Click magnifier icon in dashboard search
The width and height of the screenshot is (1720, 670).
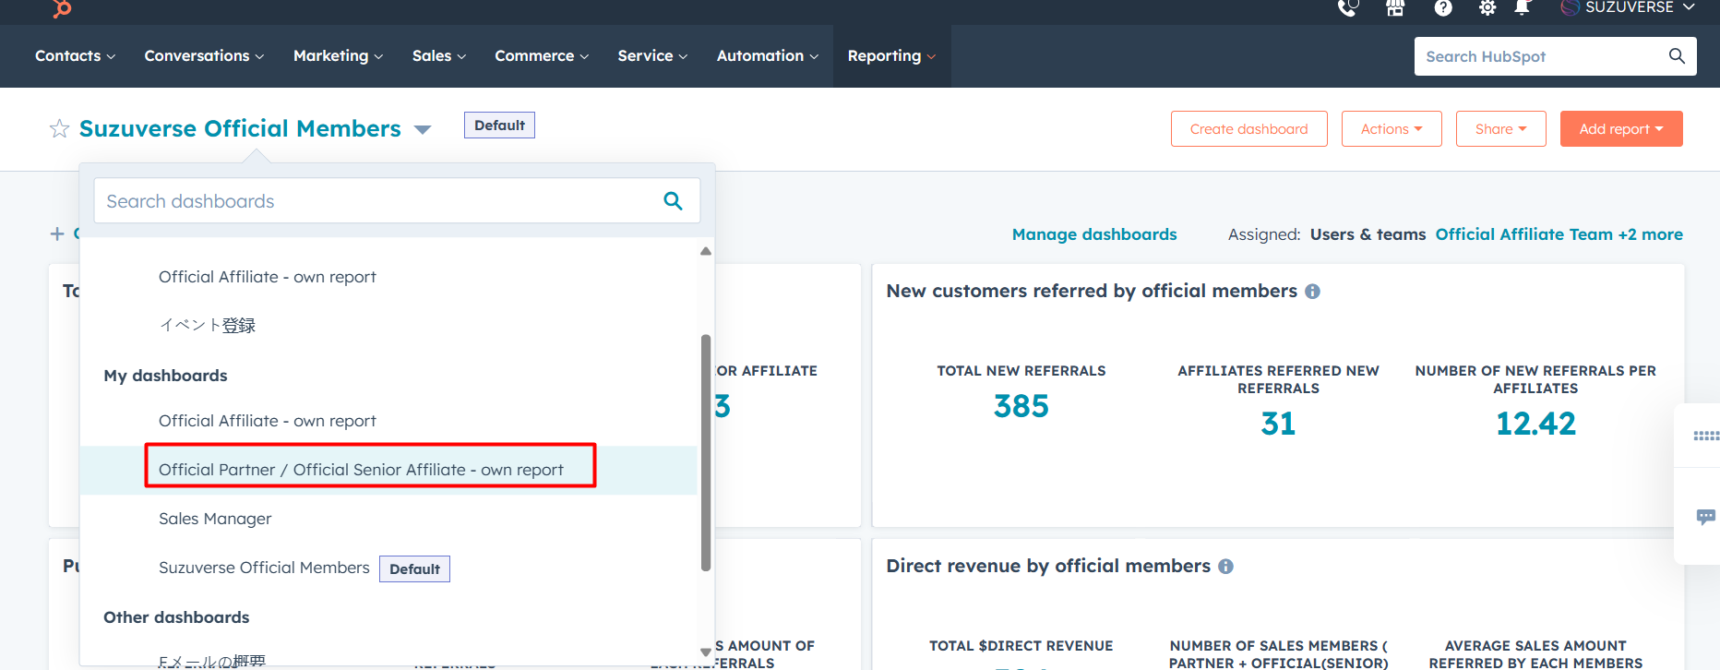click(673, 201)
